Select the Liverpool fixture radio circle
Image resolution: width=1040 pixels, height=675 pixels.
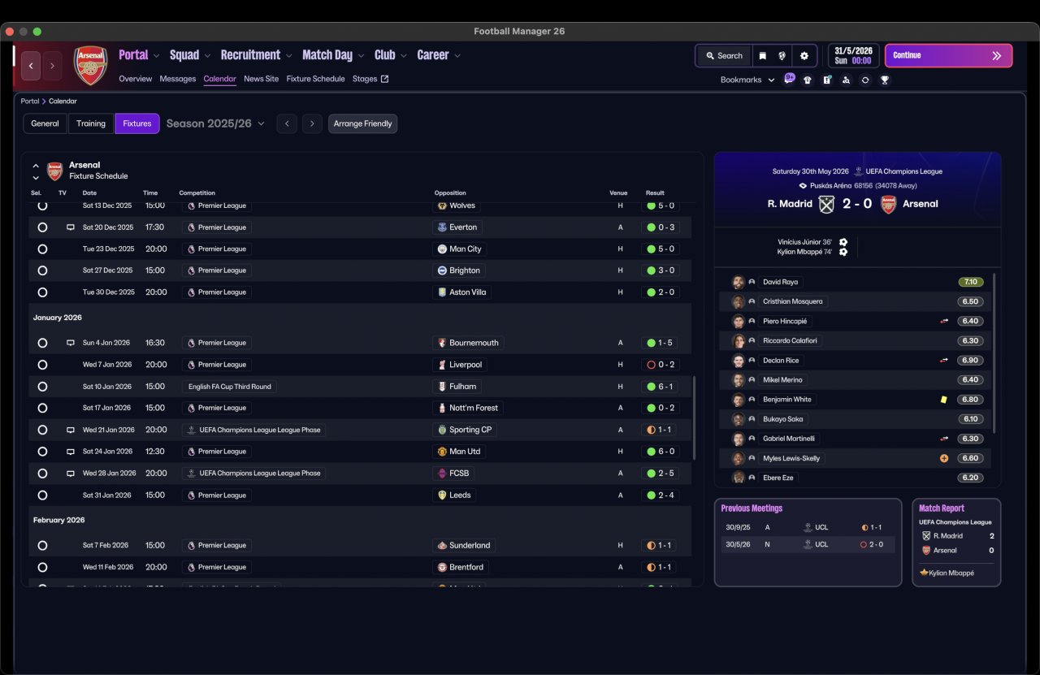[x=42, y=365]
